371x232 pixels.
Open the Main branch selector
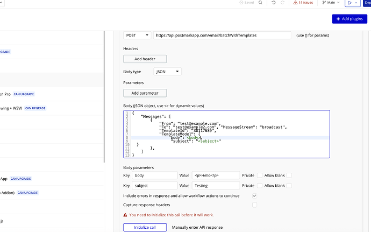pyautogui.click(x=331, y=3)
